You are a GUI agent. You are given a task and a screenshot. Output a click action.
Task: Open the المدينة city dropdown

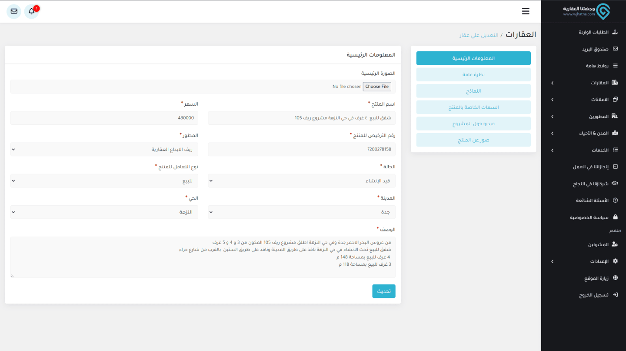tap(302, 212)
